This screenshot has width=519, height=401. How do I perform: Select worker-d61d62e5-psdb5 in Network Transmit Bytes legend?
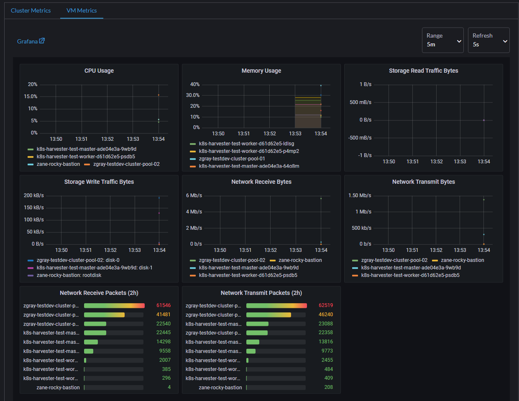410,275
